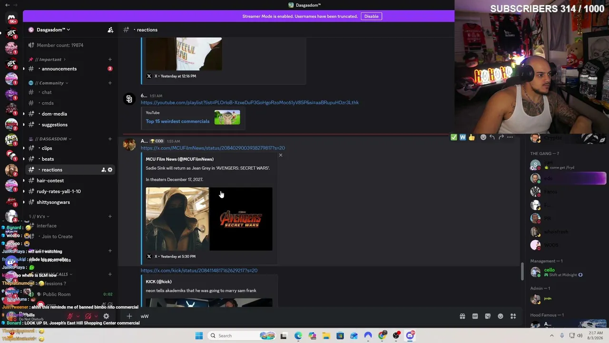Open the Dasgasdom server dropdown menu

(x=53, y=30)
